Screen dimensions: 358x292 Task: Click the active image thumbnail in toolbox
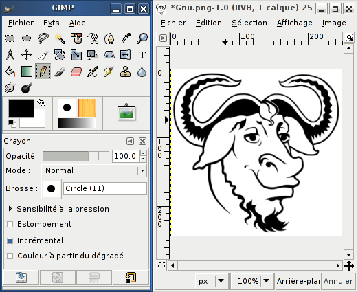[x=126, y=112]
